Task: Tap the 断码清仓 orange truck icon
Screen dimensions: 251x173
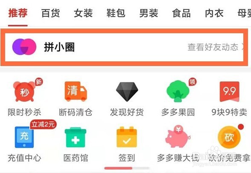Action: 76,91
